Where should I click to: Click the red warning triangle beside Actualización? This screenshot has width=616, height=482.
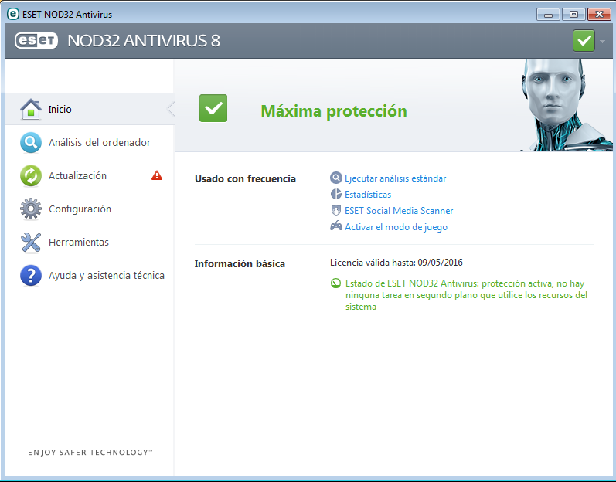click(157, 176)
